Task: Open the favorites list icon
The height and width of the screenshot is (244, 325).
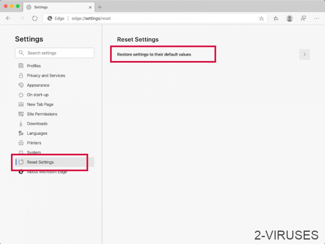Action: click(276, 18)
